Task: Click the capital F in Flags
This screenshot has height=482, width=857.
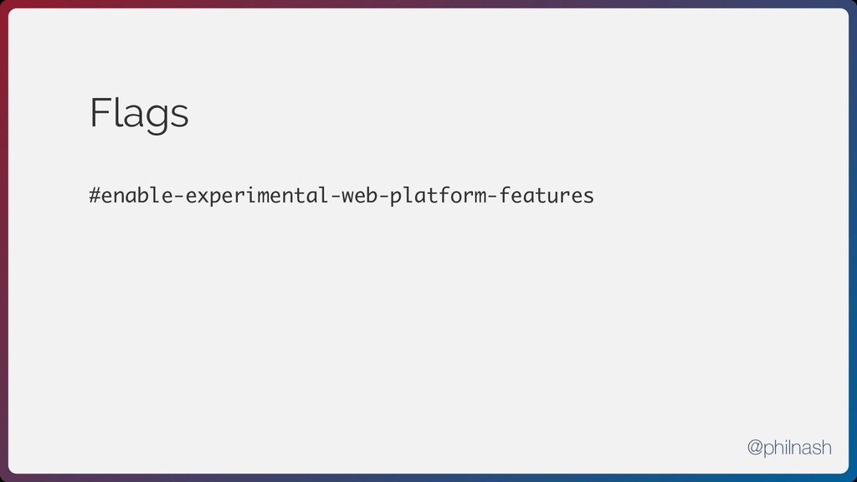Action: point(100,113)
